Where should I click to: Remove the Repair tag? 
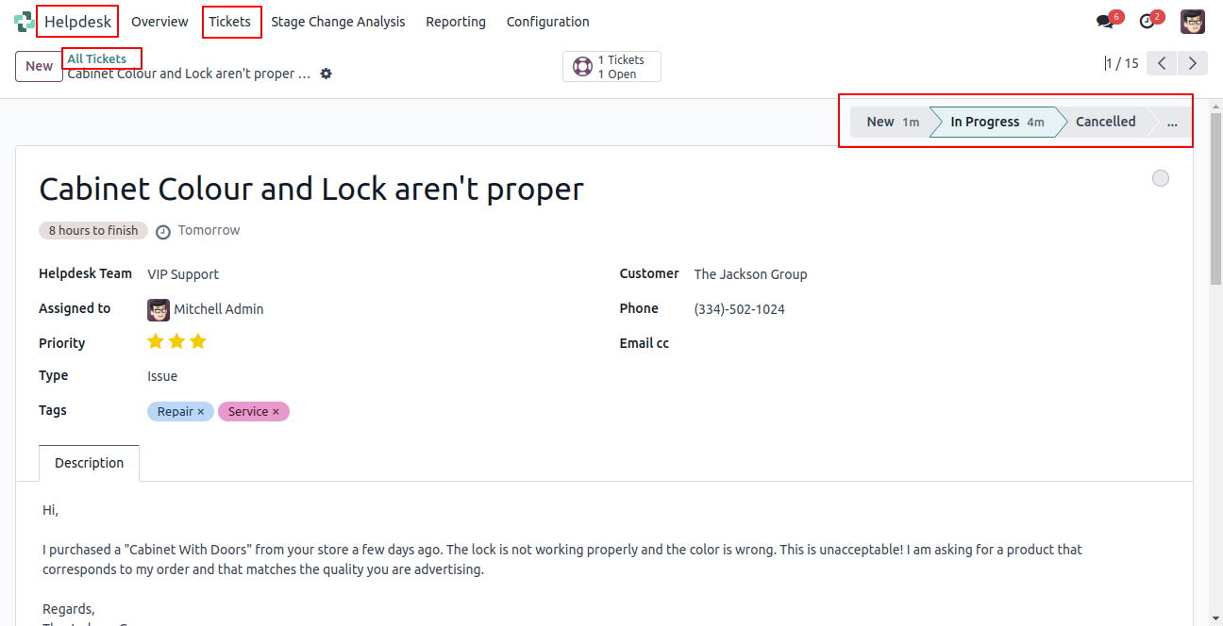pos(200,412)
